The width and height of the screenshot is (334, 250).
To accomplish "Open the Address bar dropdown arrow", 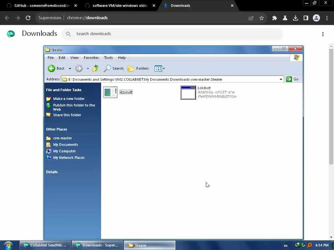I will pos(281,79).
